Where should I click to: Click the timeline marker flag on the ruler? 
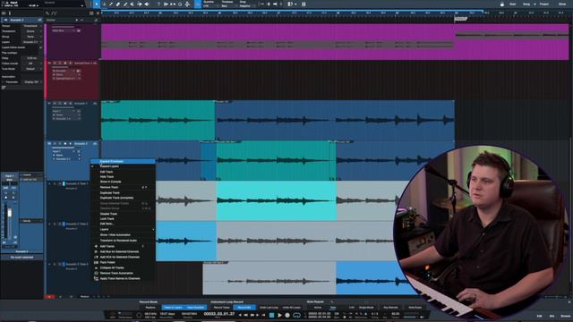[460, 19]
